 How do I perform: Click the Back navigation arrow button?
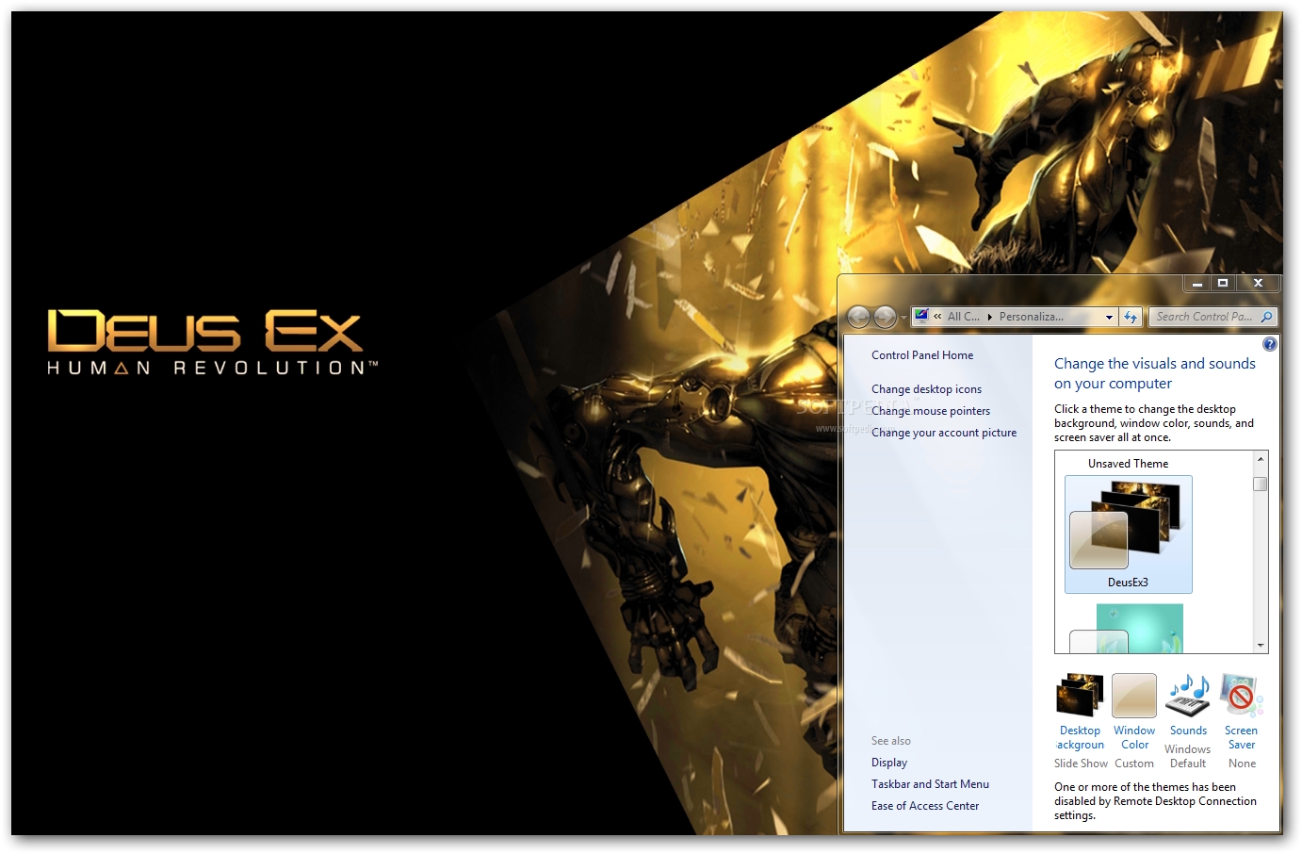858,318
